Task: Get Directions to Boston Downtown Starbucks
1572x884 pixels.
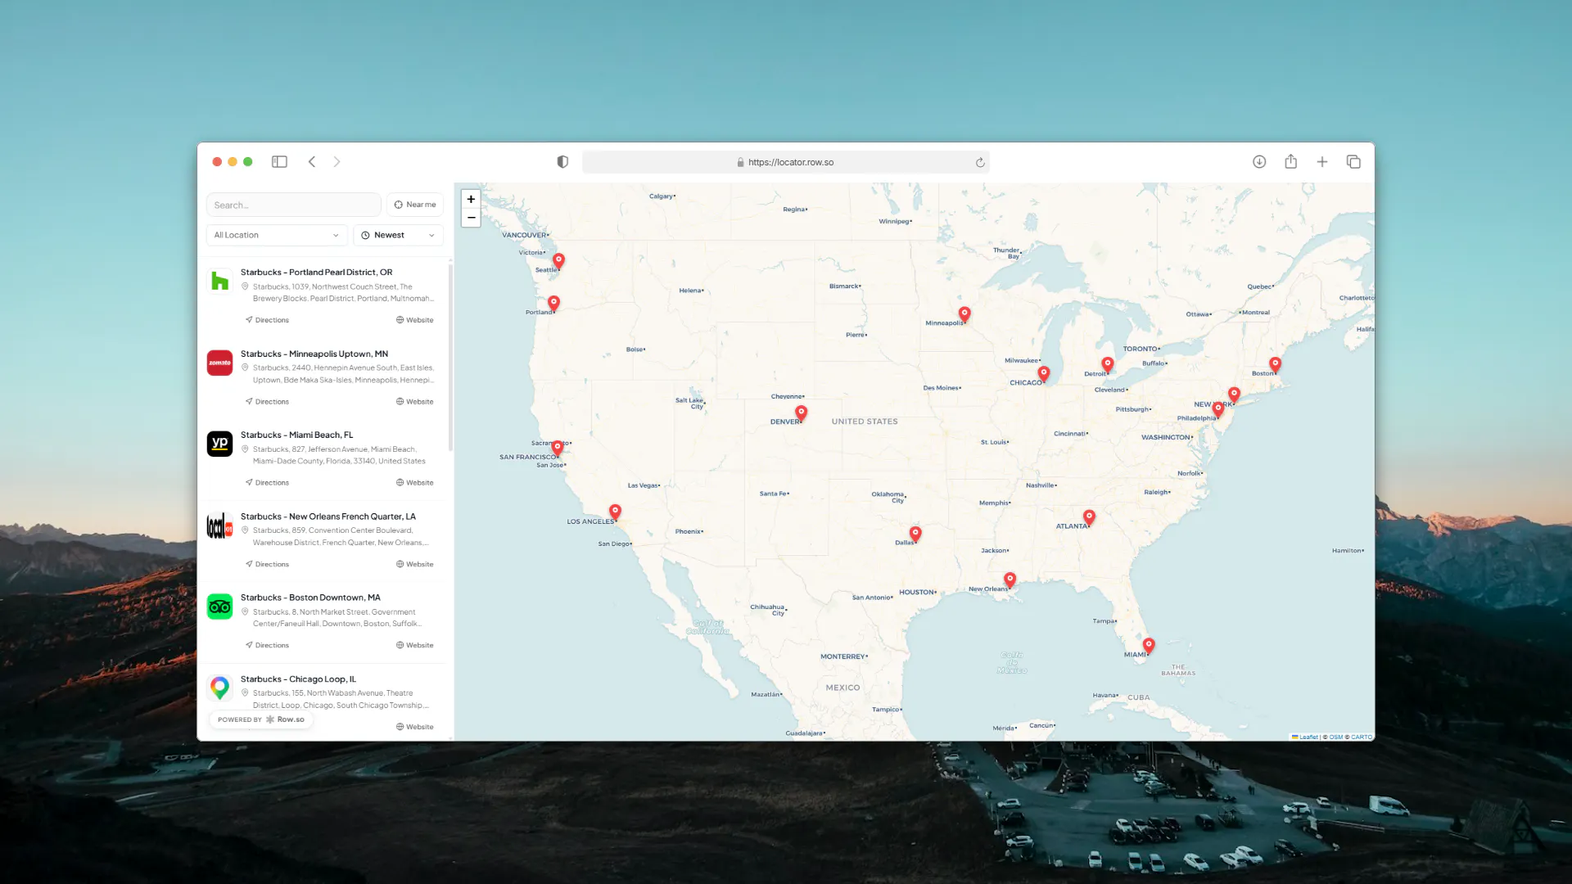Action: (267, 645)
